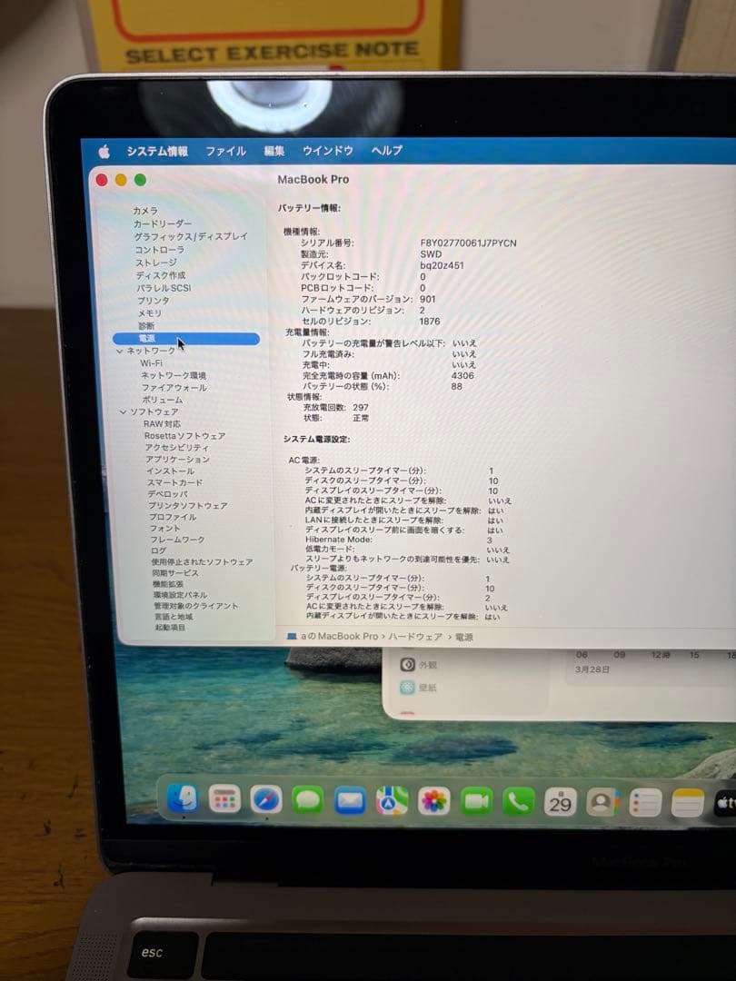This screenshot has height=981, width=736.
Task: Select RAW対応 in the sidebar
Action: point(162,423)
